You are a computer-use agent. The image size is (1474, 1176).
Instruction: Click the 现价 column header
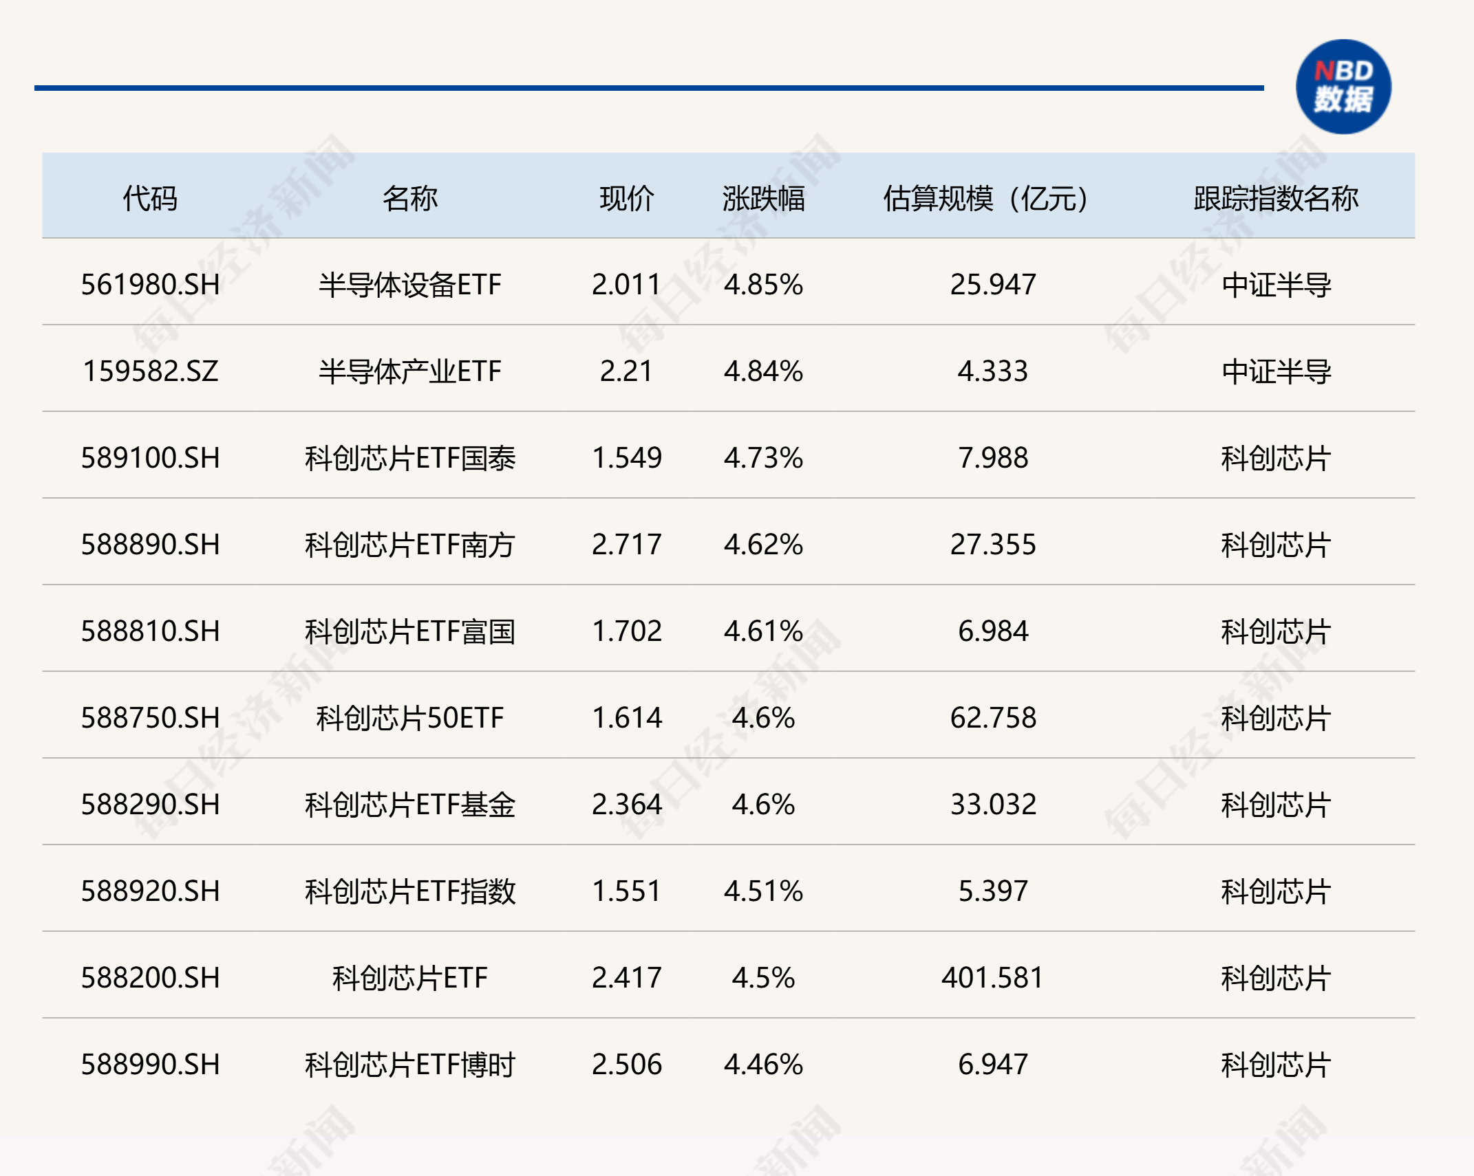tap(626, 198)
